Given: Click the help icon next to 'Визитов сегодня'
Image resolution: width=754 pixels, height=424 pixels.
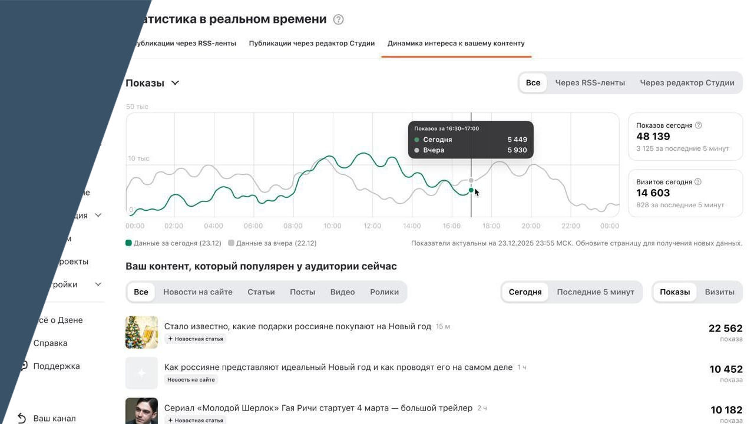Looking at the screenshot, I should pos(698,182).
